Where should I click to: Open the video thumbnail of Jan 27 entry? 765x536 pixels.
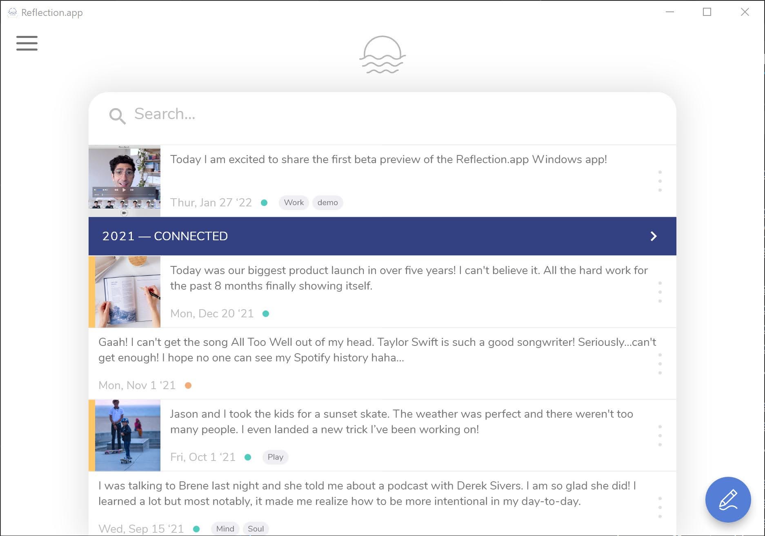coord(125,181)
